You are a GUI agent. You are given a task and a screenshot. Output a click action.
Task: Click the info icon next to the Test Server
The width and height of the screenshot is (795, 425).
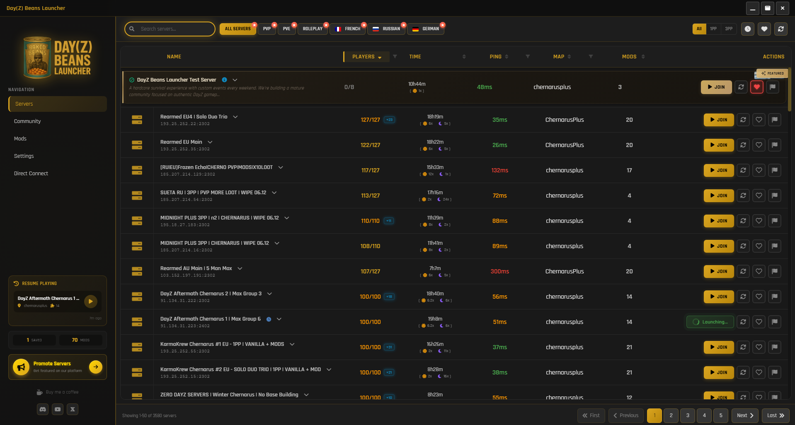pyautogui.click(x=224, y=80)
